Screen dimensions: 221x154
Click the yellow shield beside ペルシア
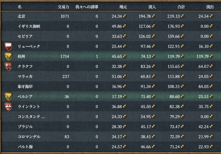click(8, 97)
